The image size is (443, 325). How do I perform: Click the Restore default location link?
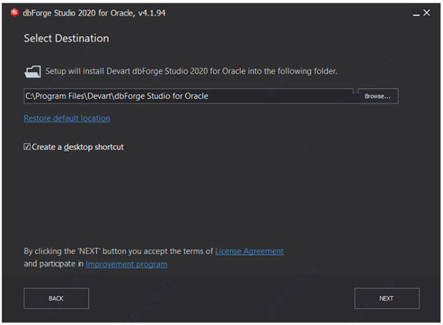click(x=67, y=118)
